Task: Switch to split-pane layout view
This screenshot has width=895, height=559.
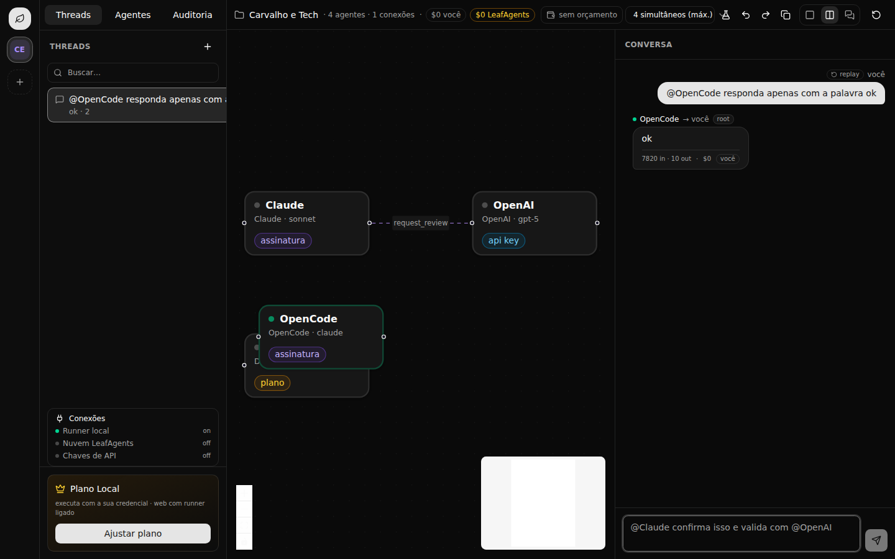Action: (x=830, y=15)
